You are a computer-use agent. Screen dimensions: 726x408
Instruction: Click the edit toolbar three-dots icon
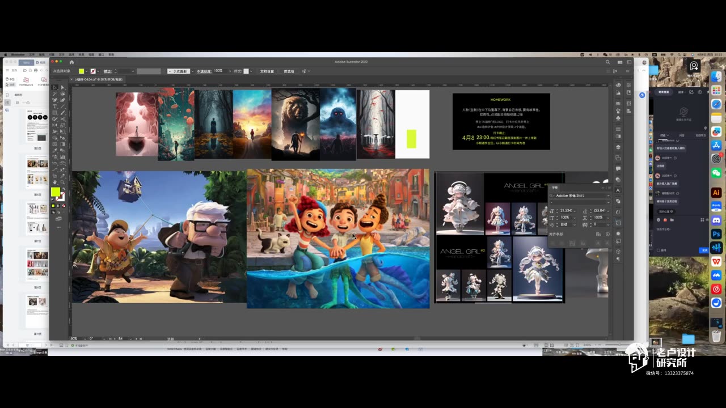click(x=58, y=227)
